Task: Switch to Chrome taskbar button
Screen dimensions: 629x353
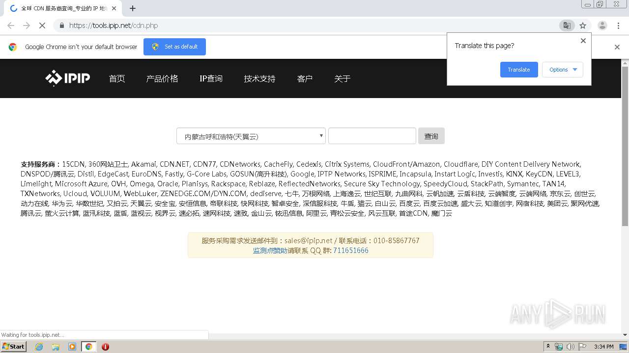Action: [88, 347]
